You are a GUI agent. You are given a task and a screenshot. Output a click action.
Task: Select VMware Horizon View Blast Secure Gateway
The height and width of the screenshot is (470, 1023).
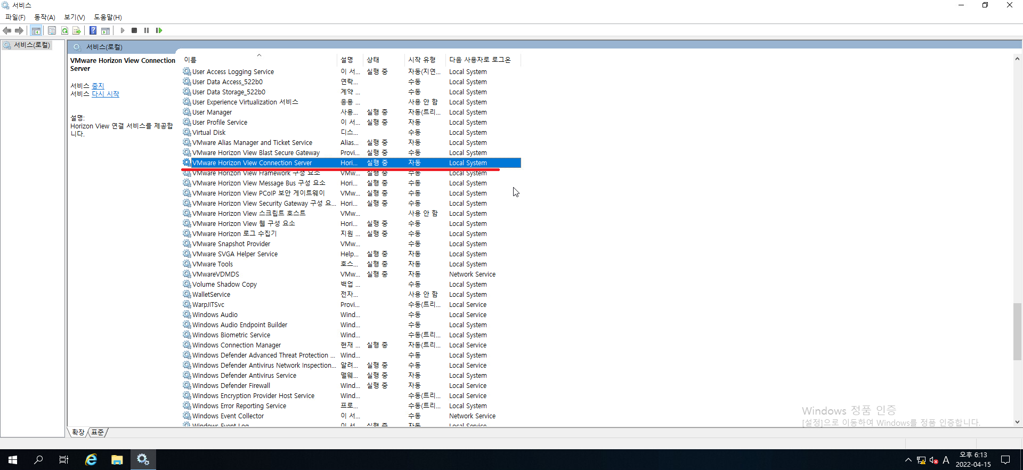coord(351,153)
